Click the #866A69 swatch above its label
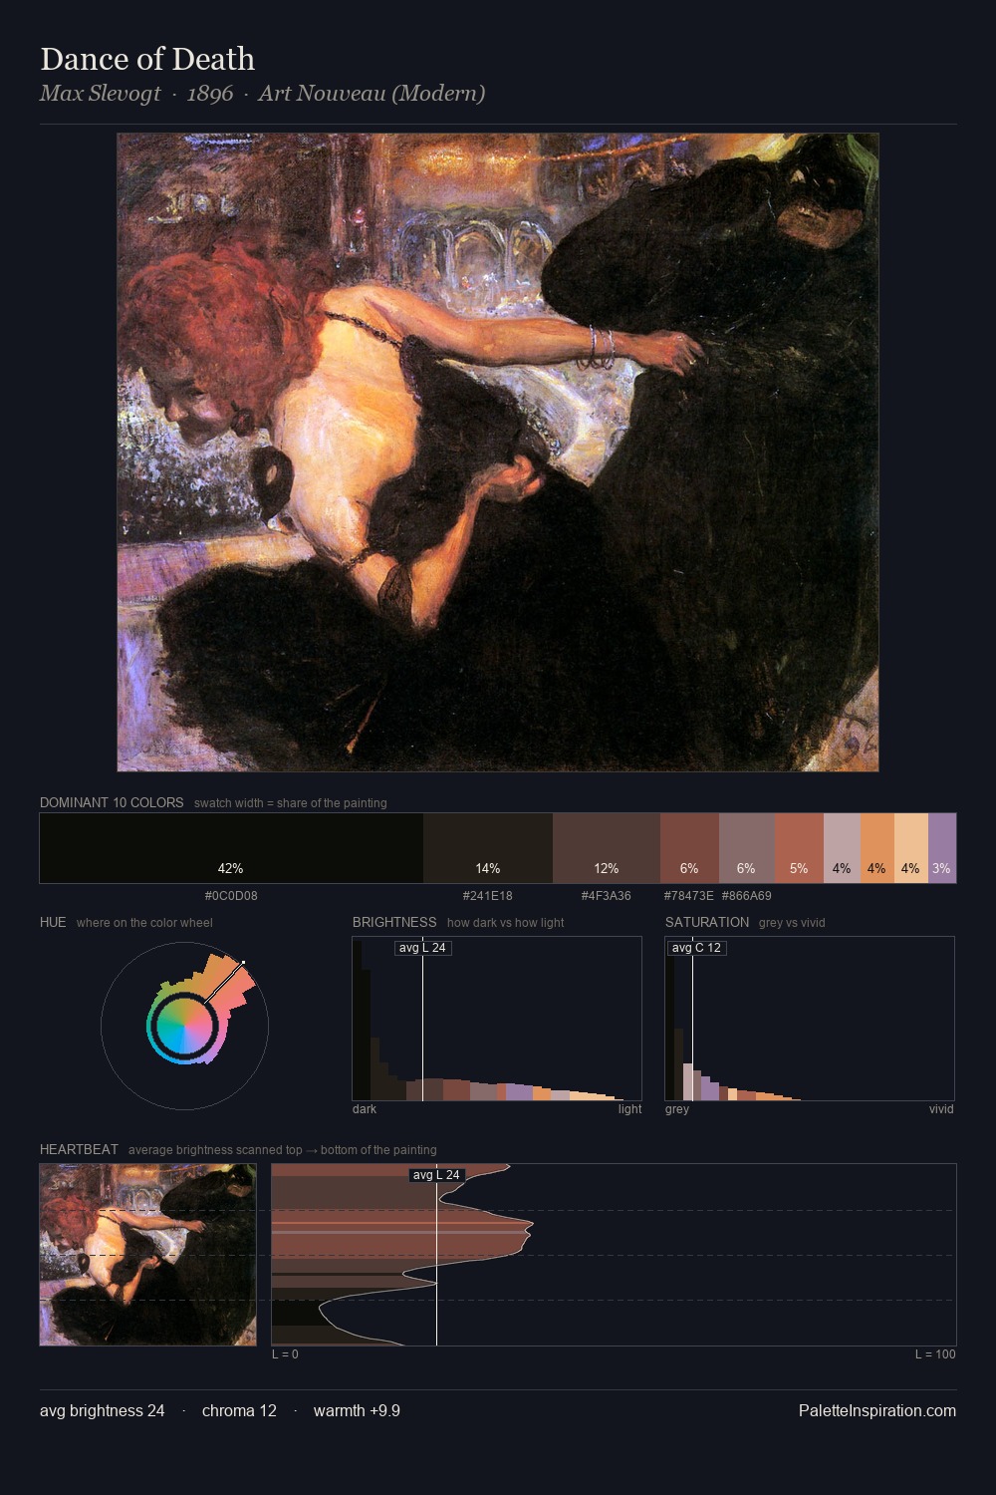Image resolution: width=996 pixels, height=1495 pixels. click(x=747, y=848)
